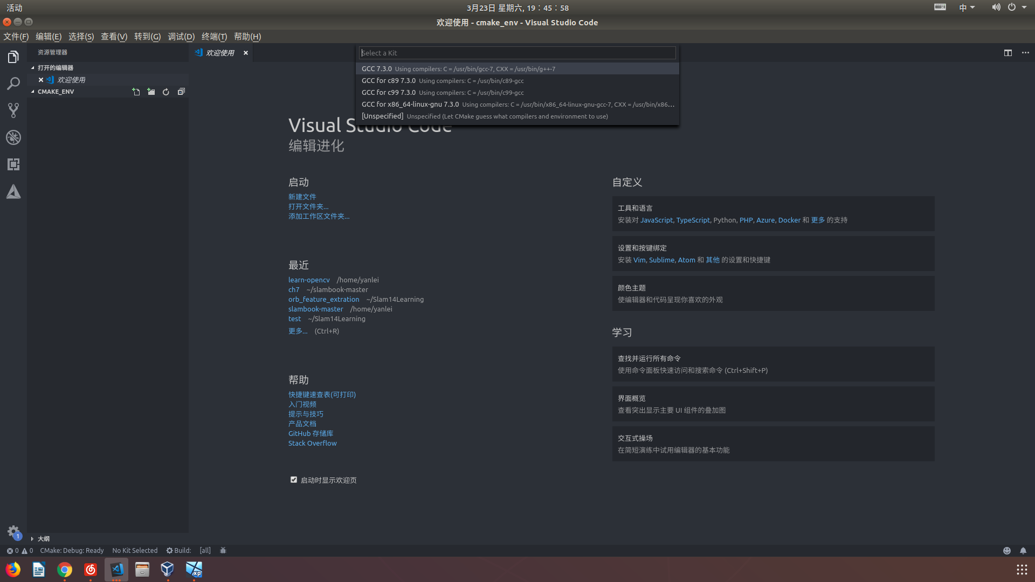Toggle 启动时显示欢迎页 checkbox
The width and height of the screenshot is (1035, 582).
[x=294, y=480]
